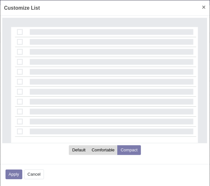Close the Customize List dialog
Viewport: 210px width, 186px height.
coord(204,7)
